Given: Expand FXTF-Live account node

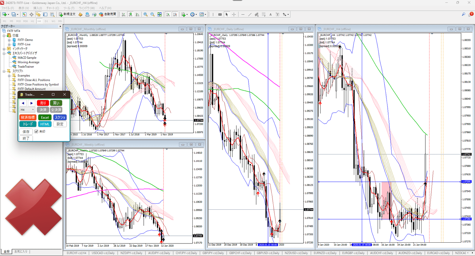Looking at the screenshot, I should pos(9,44).
